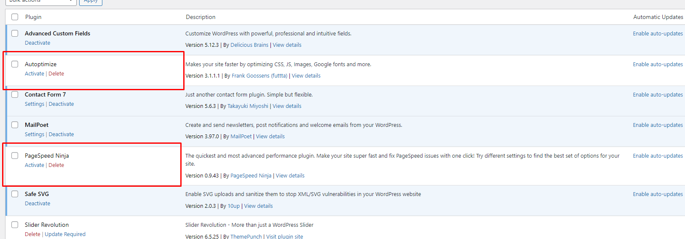
Task: Enable auto-updates for Autoptimize
Action: click(658, 64)
